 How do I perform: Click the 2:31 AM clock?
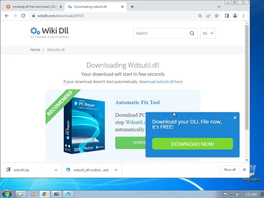point(251,194)
